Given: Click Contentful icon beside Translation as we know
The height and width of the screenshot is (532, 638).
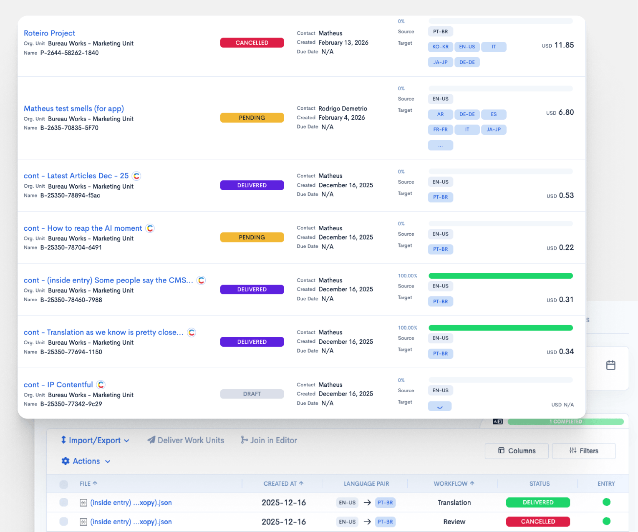Looking at the screenshot, I should pyautogui.click(x=192, y=333).
